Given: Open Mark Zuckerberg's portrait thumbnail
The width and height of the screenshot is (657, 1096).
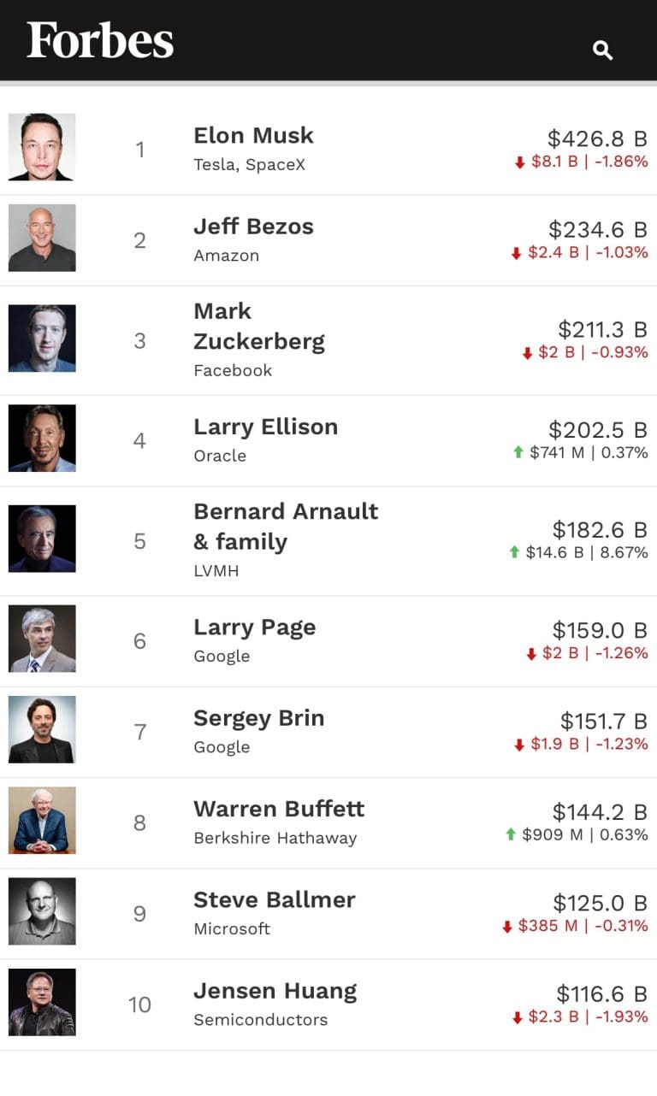Looking at the screenshot, I should point(42,339).
